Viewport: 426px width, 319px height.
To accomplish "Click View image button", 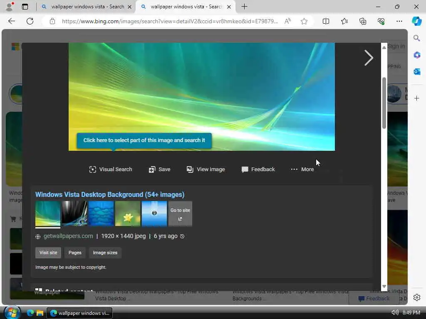I will 206,169.
